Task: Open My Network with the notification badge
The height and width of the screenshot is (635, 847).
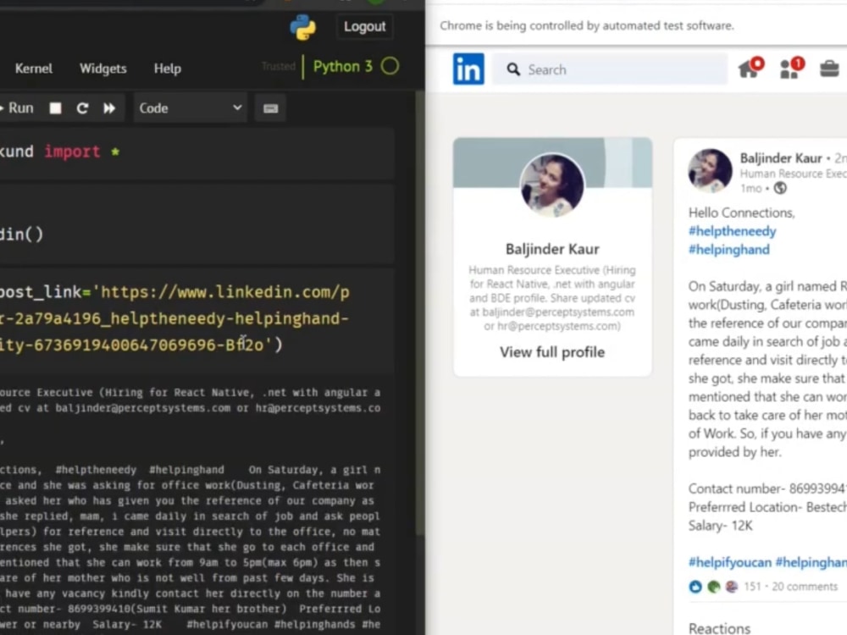Action: coord(790,69)
